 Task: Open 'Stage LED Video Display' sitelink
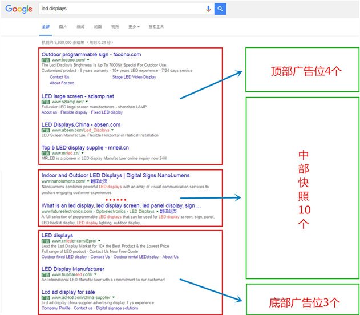click(134, 77)
